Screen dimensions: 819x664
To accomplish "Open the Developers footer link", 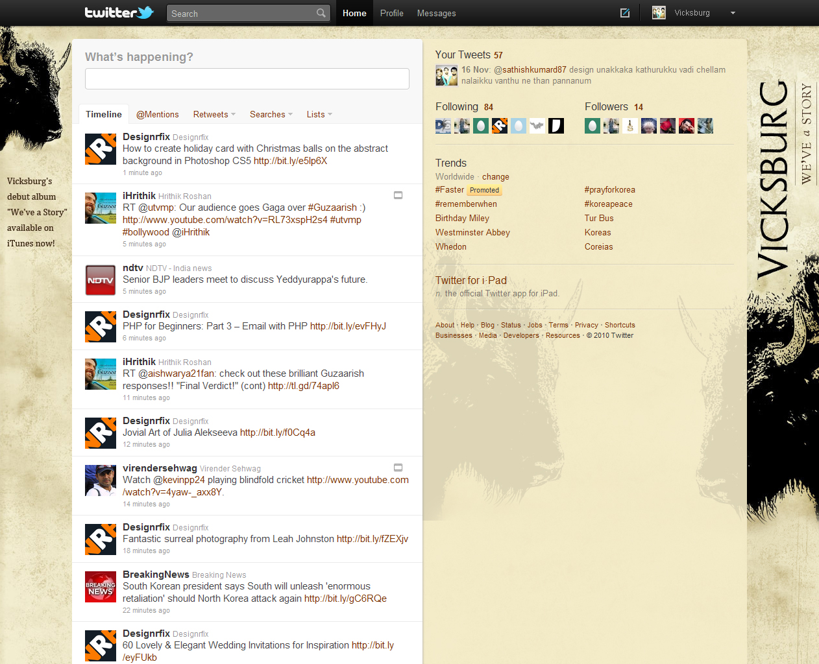I will [521, 335].
